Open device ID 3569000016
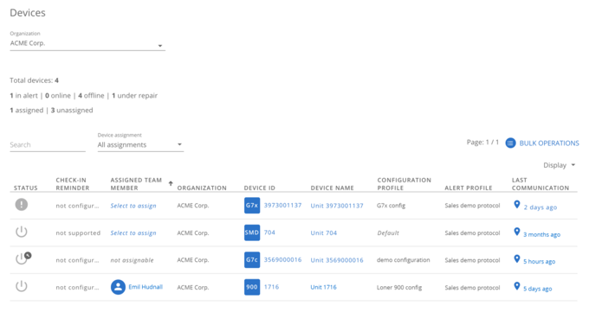The height and width of the screenshot is (312, 589). pos(282,260)
